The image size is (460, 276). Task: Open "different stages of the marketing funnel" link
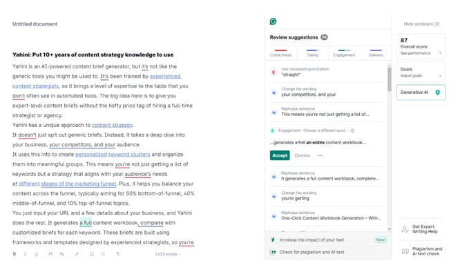tap(68, 184)
